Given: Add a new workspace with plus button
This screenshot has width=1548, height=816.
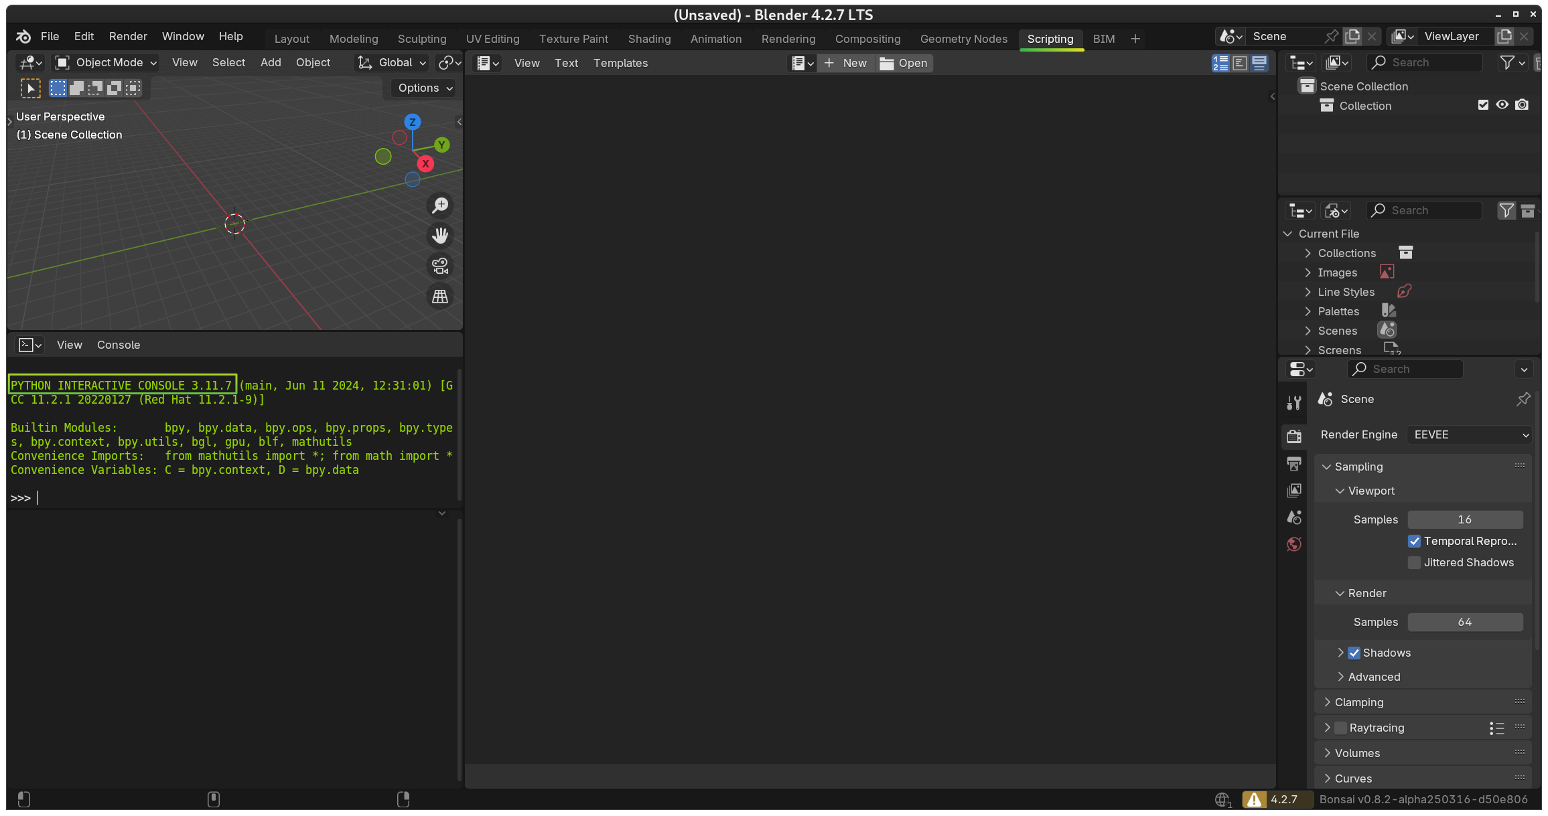Looking at the screenshot, I should point(1135,39).
